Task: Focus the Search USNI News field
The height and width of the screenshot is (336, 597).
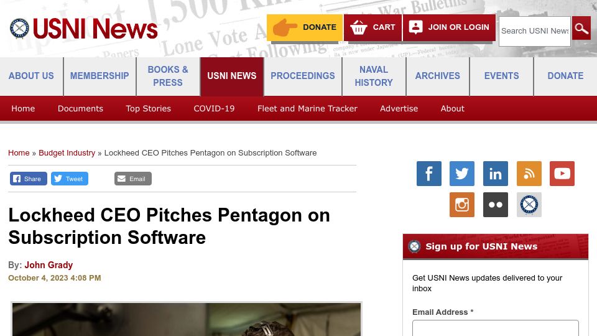Action: 535,31
